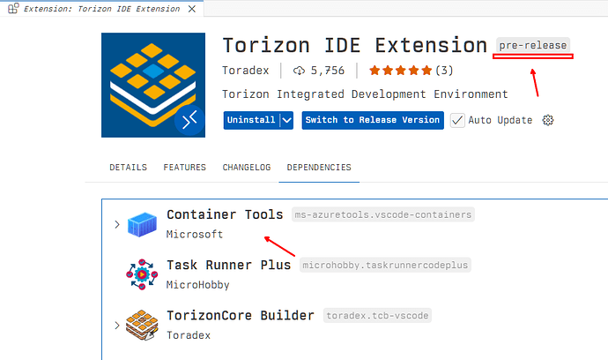Click the download count cloud icon
The width and height of the screenshot is (608, 360).
(299, 71)
